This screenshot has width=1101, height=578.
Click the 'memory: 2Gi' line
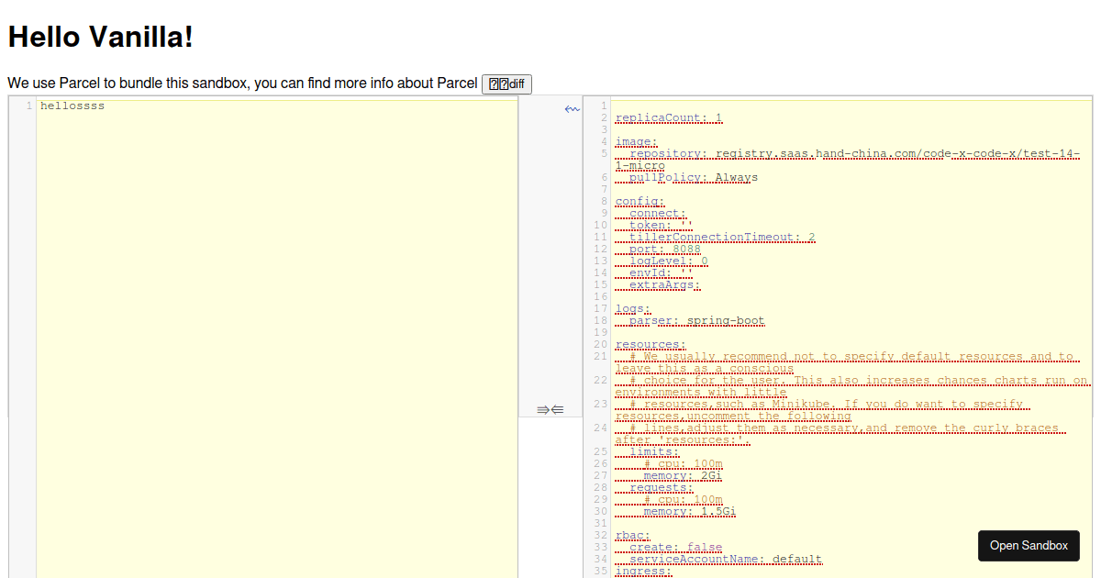683,475
